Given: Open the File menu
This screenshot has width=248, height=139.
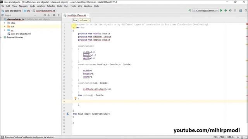Looking at the screenshot, I should point(2,6).
